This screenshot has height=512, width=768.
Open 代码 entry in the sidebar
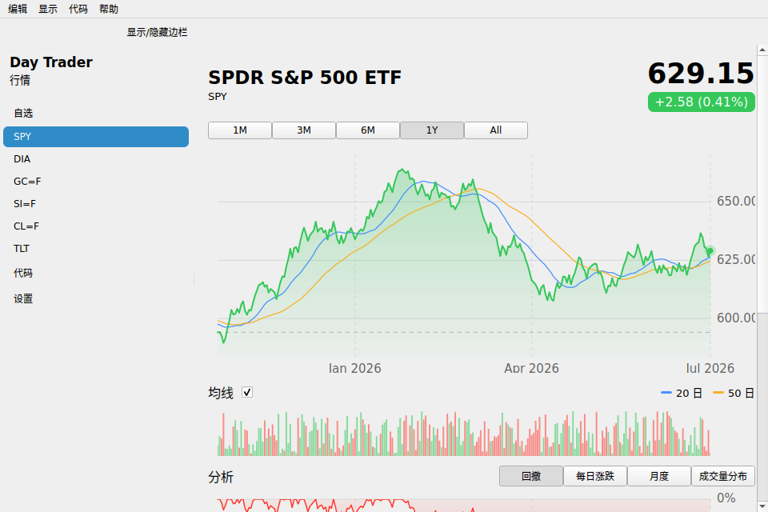click(x=96, y=273)
